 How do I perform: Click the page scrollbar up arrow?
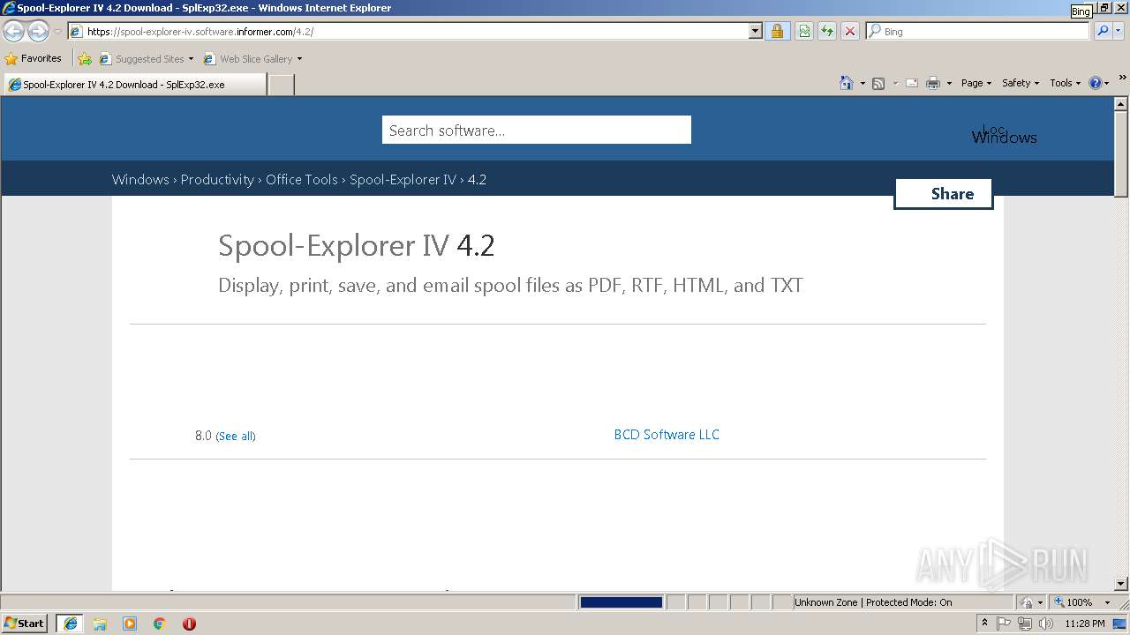point(1121,104)
